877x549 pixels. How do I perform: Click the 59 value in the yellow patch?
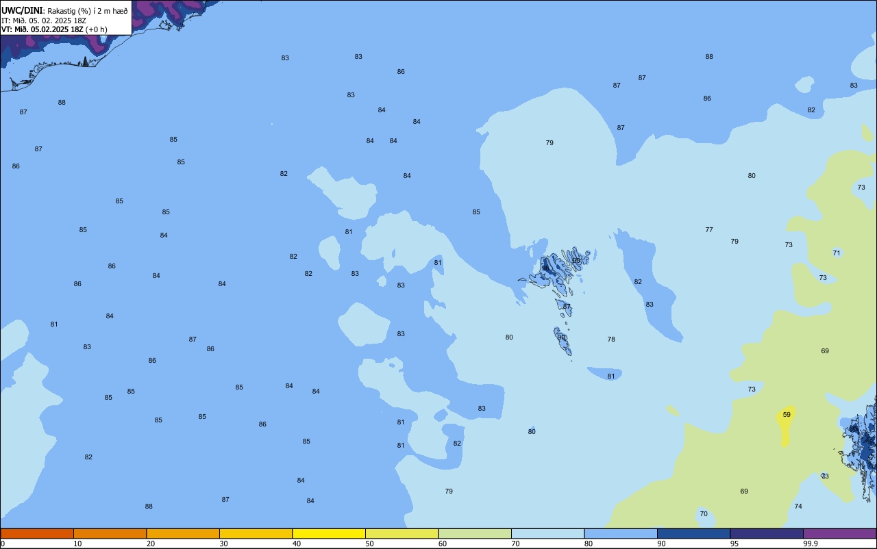tap(787, 415)
